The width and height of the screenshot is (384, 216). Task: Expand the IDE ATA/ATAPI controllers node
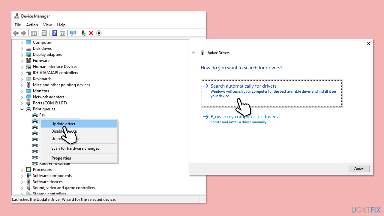coord(22,73)
